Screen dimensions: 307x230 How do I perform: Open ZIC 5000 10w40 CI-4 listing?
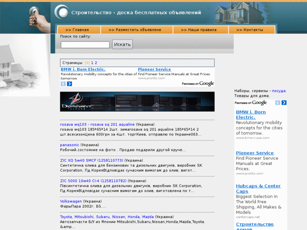click(93, 181)
